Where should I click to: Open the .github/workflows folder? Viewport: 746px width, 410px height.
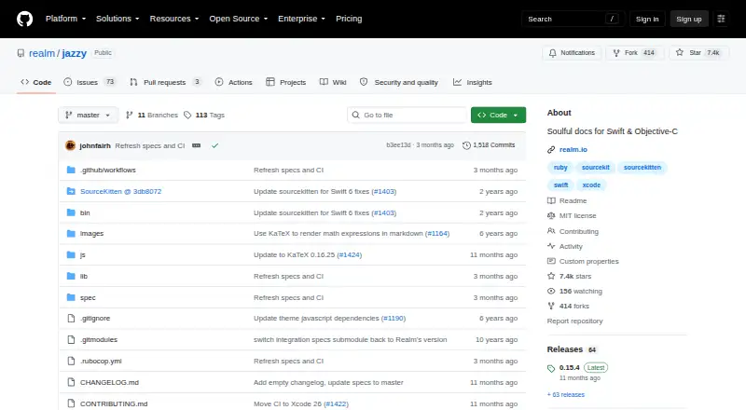pyautogui.click(x=108, y=170)
